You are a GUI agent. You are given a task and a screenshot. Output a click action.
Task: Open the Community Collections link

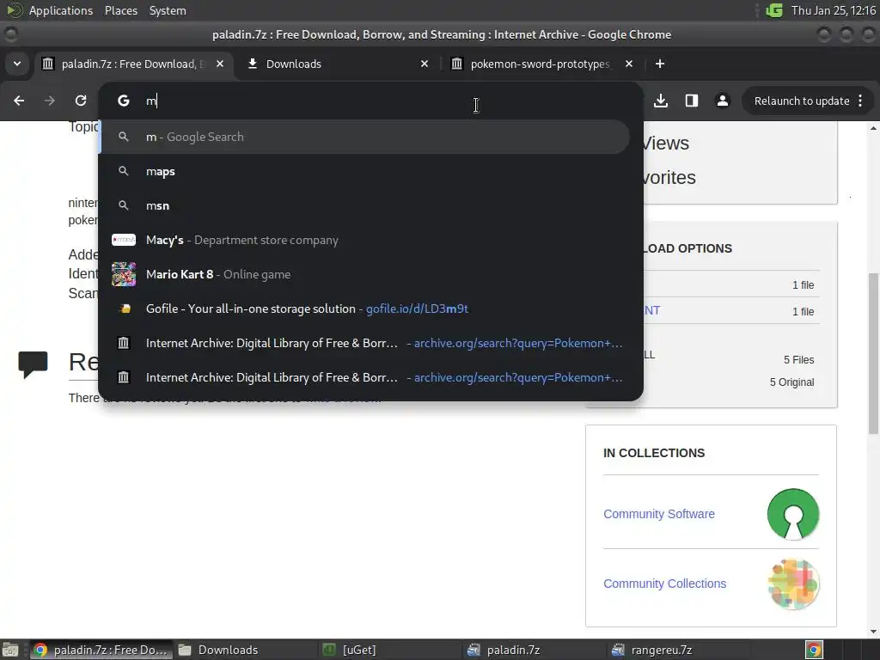coord(664,584)
